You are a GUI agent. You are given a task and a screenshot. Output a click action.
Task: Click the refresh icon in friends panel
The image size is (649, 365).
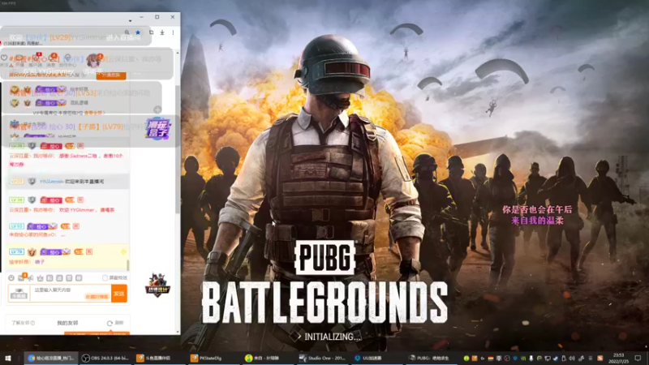pyautogui.click(x=110, y=323)
